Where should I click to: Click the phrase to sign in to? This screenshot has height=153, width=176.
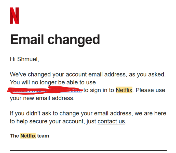99,90
